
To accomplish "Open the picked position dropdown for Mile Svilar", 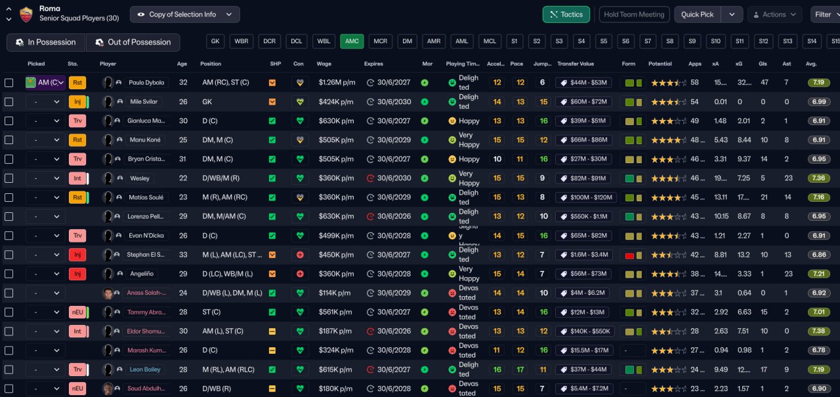I will pos(45,102).
